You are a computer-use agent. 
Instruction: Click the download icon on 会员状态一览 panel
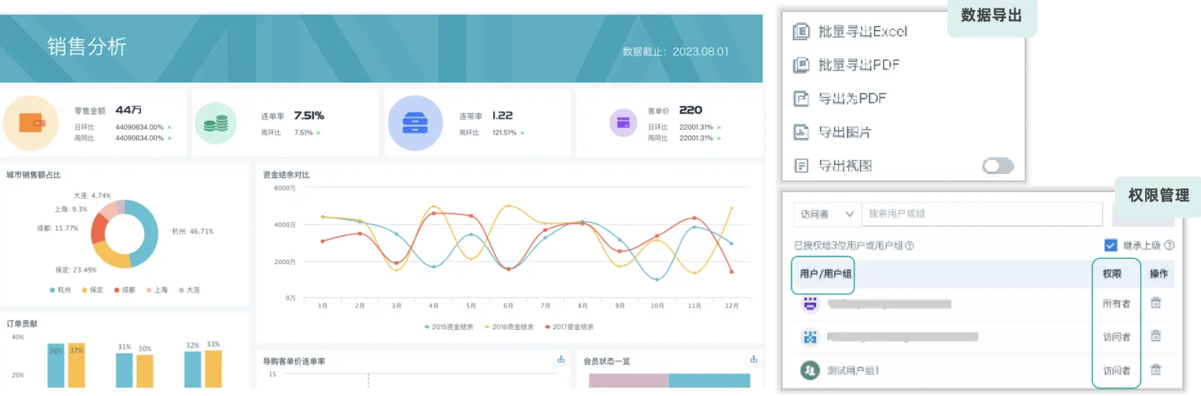753,359
